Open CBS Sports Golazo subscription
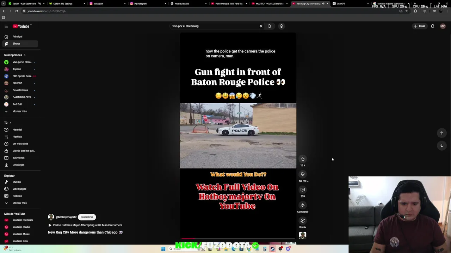The height and width of the screenshot is (253, 451). tap(20, 76)
